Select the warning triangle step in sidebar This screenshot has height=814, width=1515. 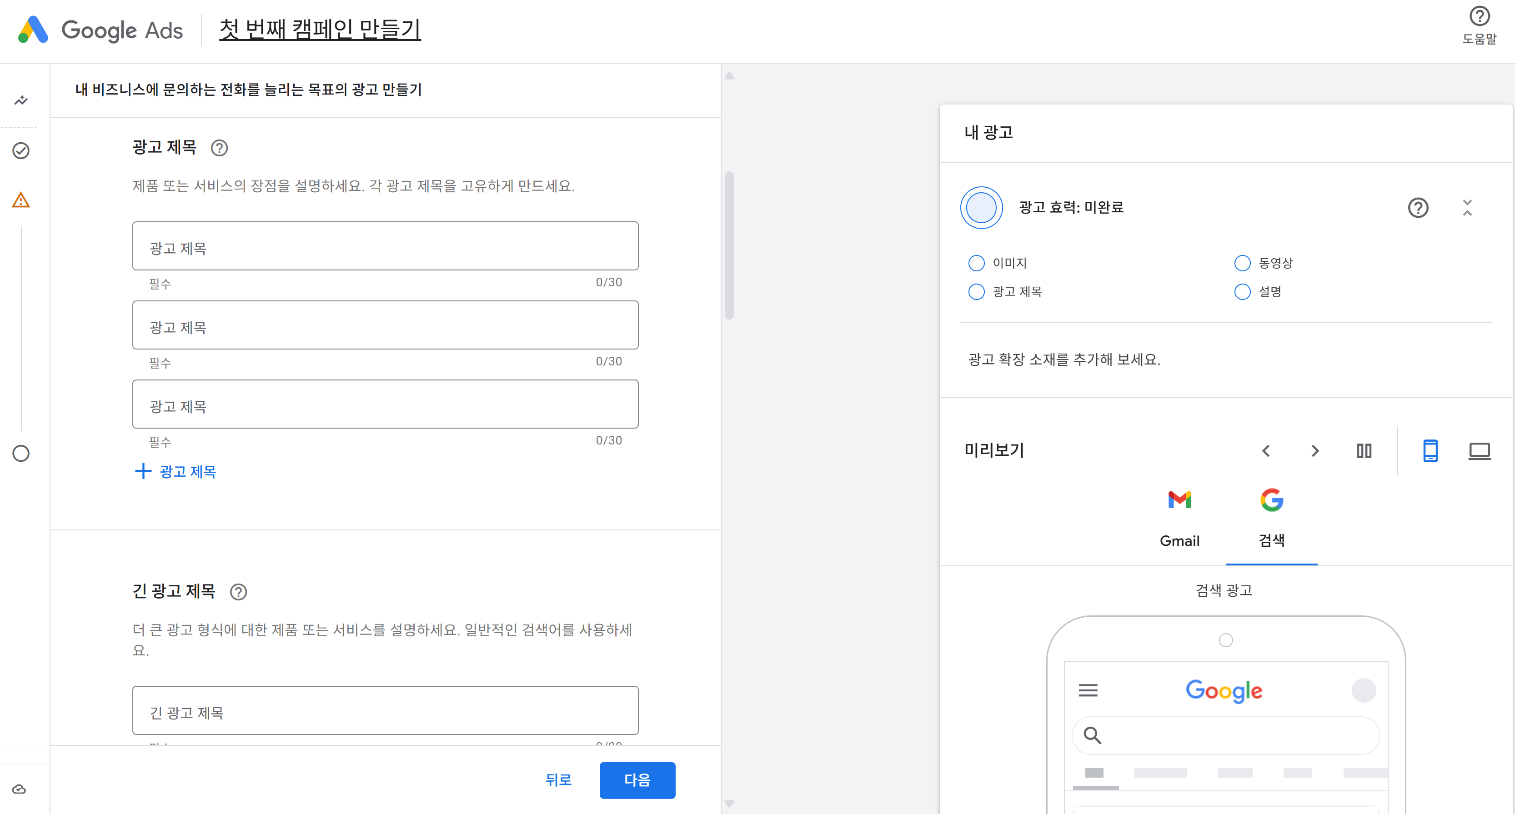click(21, 200)
